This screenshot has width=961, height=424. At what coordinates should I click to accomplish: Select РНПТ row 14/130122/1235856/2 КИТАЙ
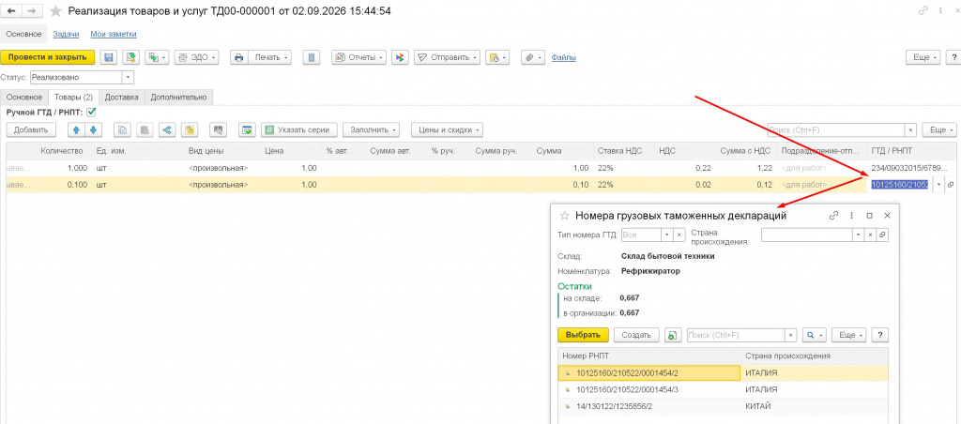(x=724, y=406)
